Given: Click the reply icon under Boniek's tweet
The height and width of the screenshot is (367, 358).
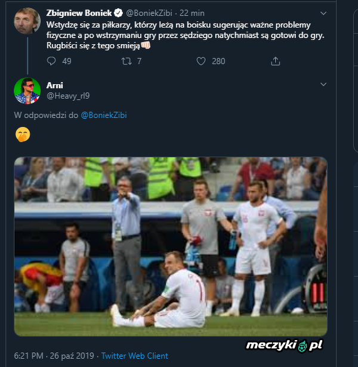Looking at the screenshot, I should tap(51, 61).
